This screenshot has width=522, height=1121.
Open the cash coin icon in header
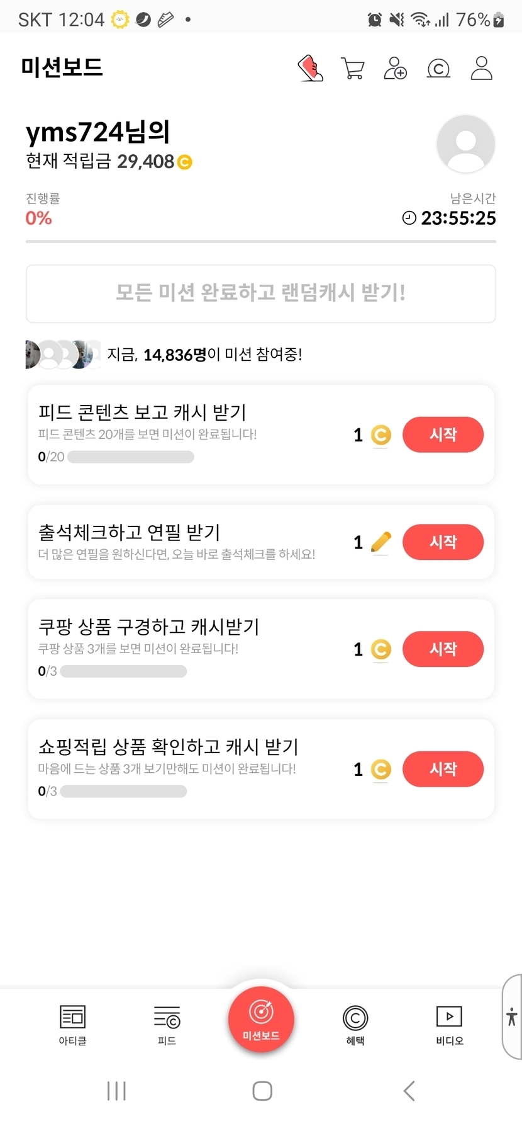(438, 68)
